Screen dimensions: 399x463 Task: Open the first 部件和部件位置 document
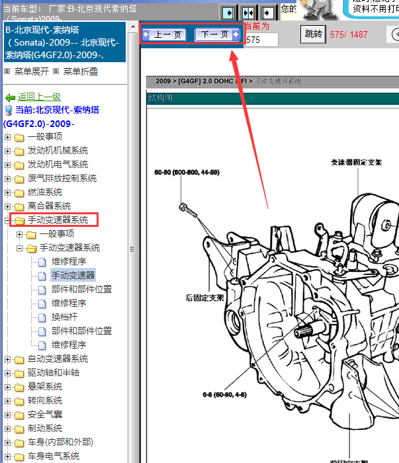click(x=82, y=289)
